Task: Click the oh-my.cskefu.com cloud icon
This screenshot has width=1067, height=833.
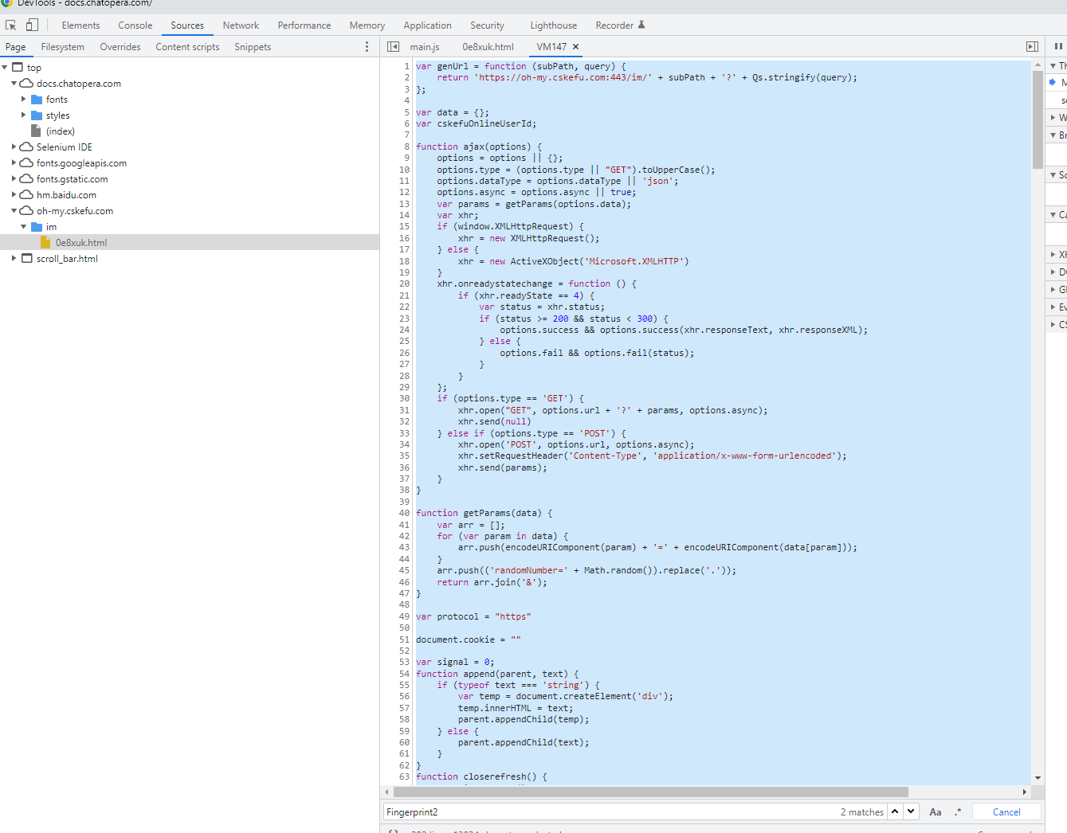Action: click(x=26, y=211)
